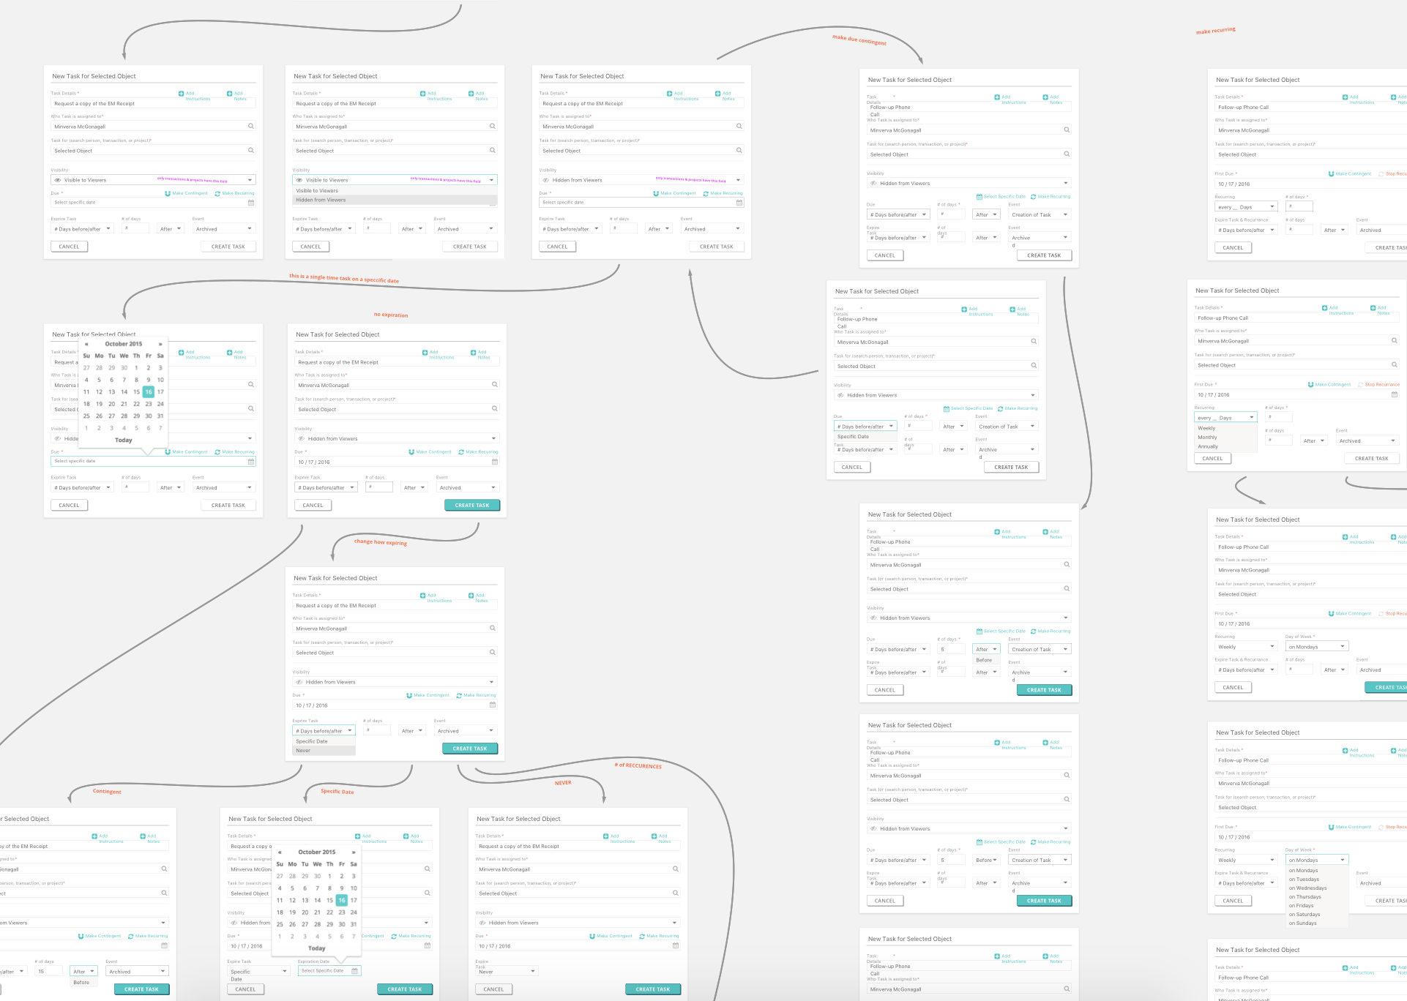
Task: Click 'Today' in calendar above the Due field
Action: click(x=124, y=440)
